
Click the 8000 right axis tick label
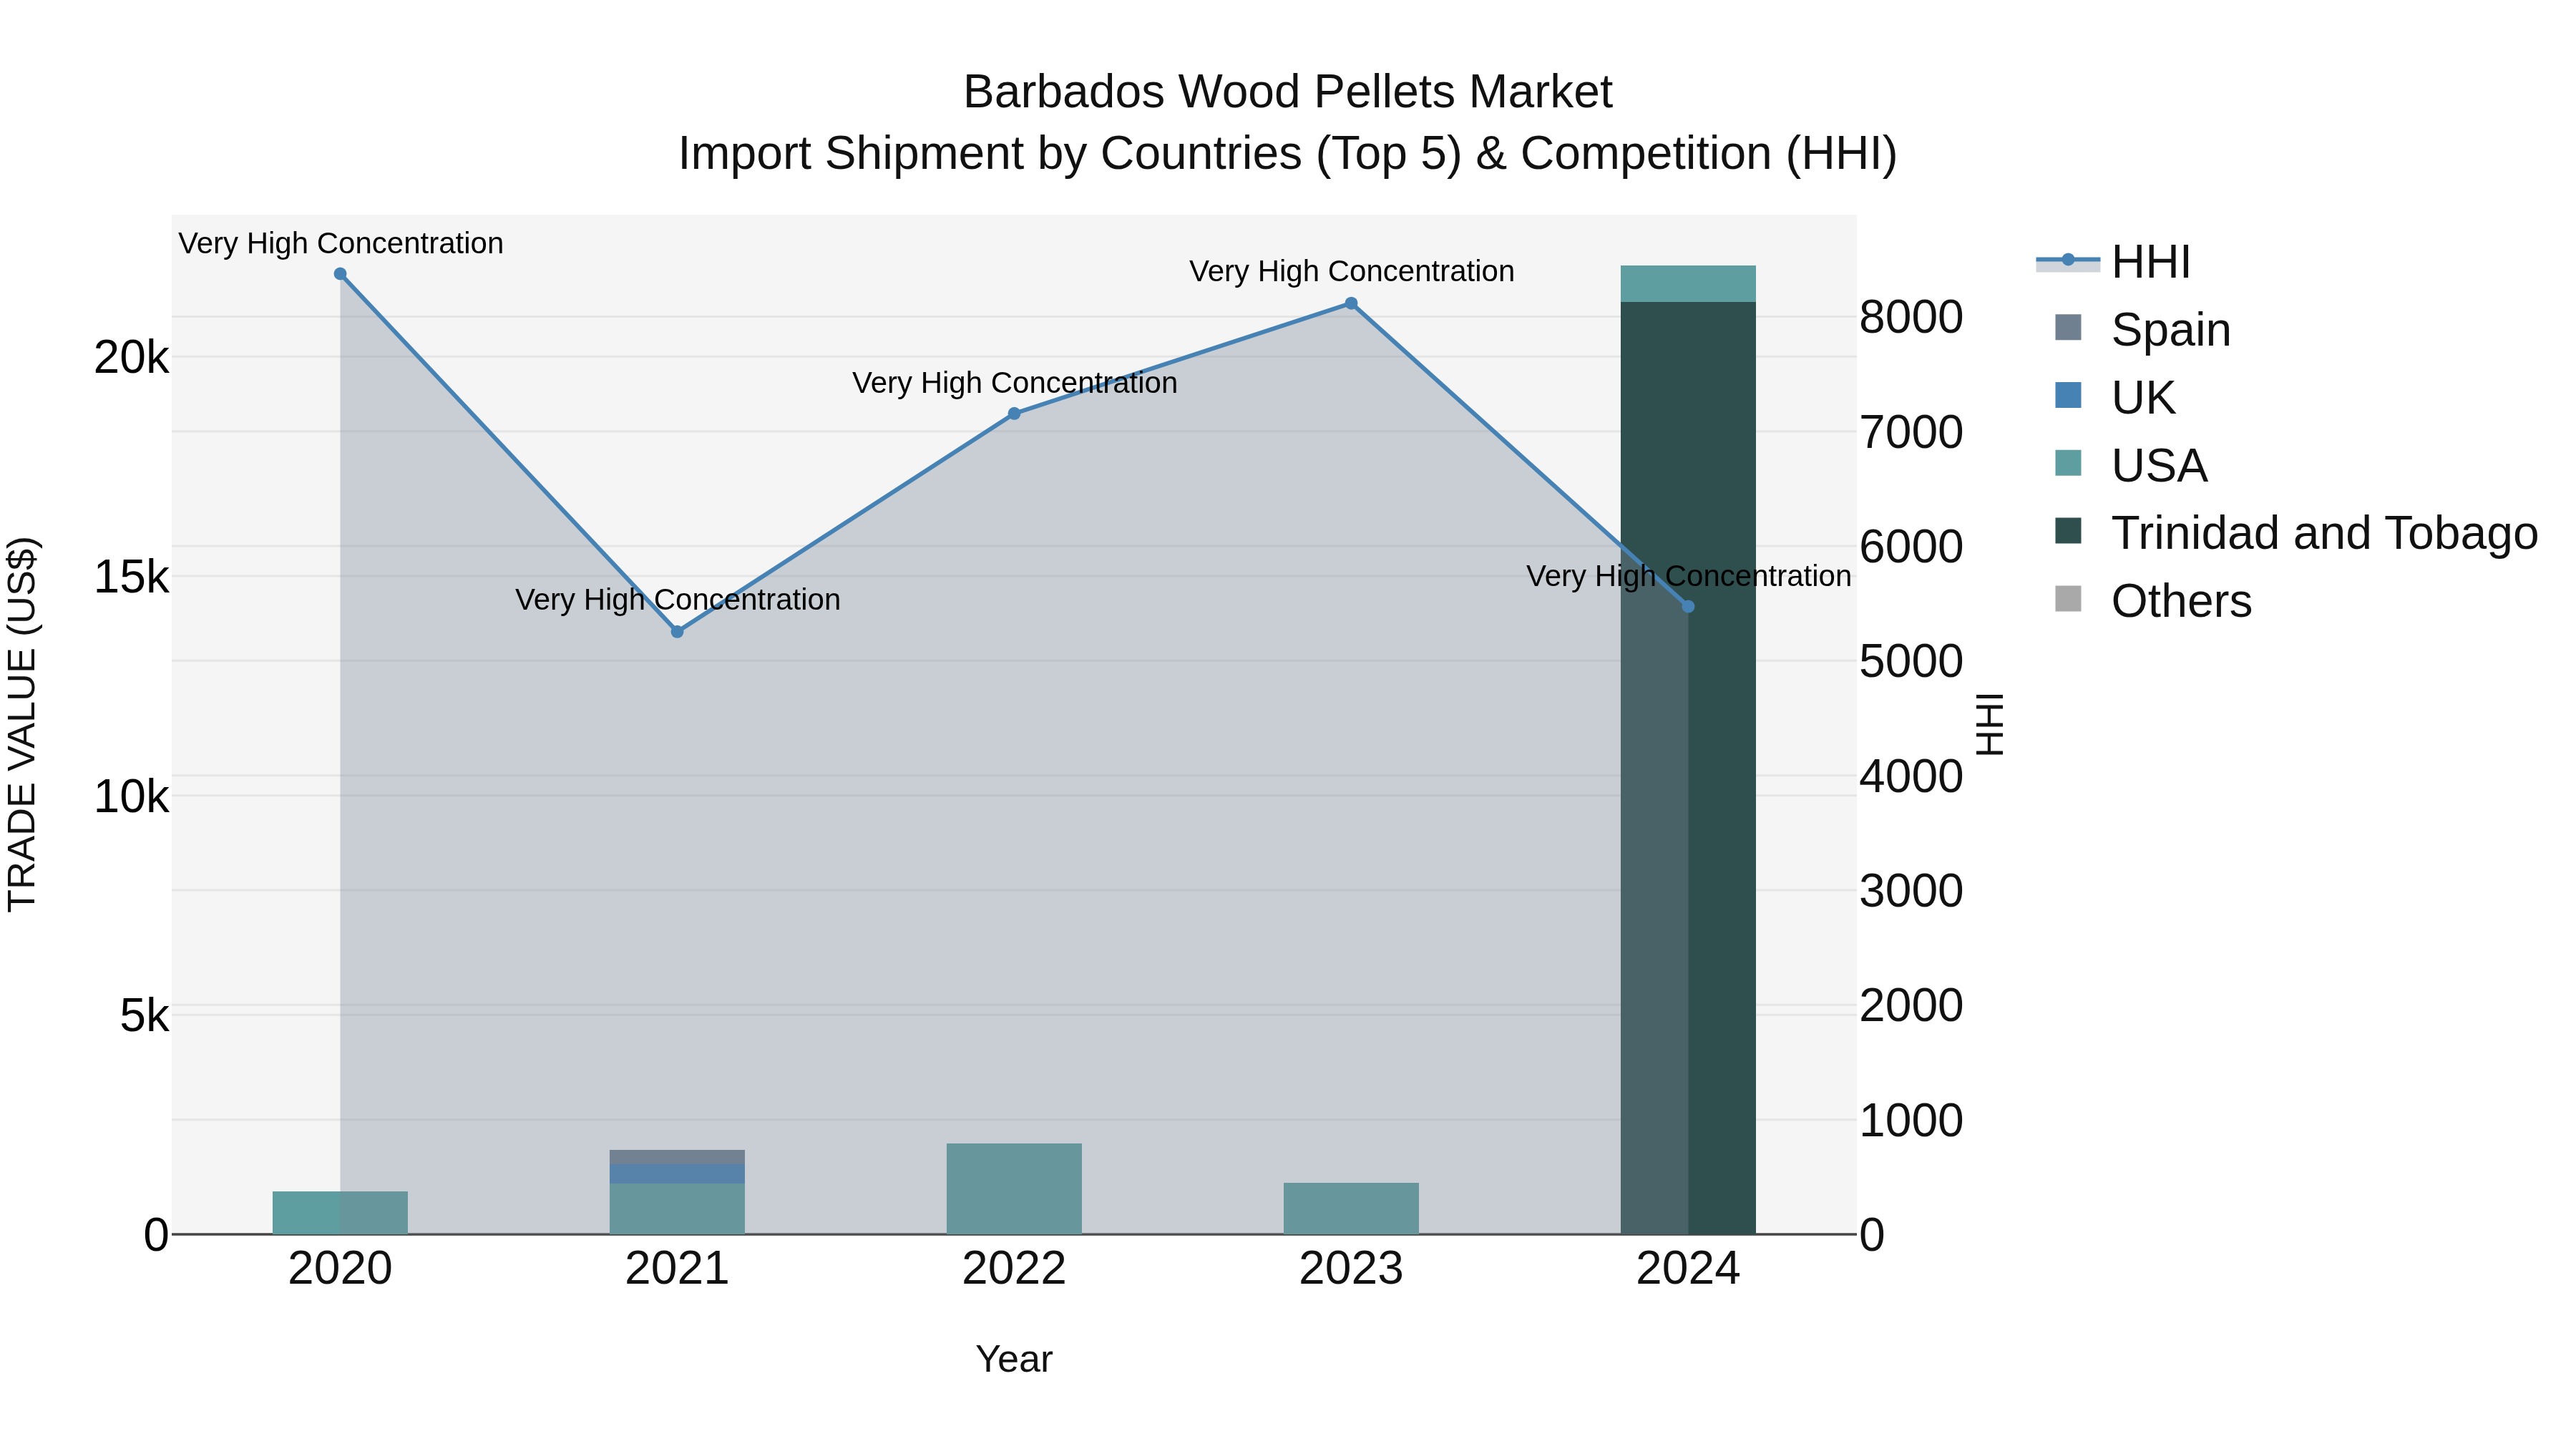[1911, 318]
